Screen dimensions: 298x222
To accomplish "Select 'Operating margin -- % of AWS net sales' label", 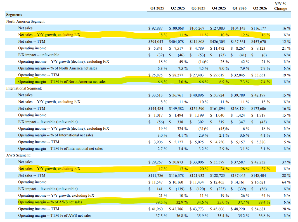I will (x=50, y=202).
